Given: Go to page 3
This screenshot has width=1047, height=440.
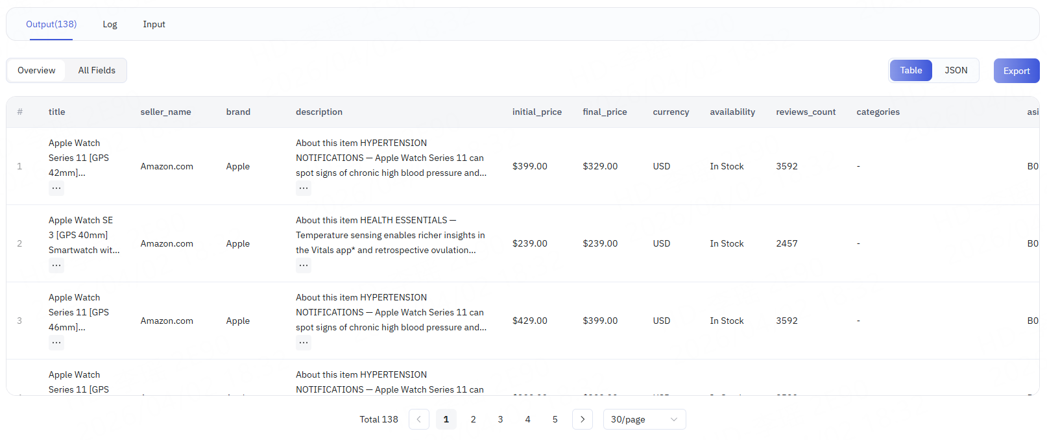Looking at the screenshot, I should coord(501,419).
